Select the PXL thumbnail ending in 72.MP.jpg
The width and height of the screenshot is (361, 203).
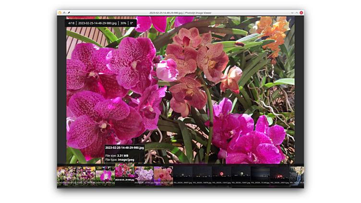coord(260,175)
